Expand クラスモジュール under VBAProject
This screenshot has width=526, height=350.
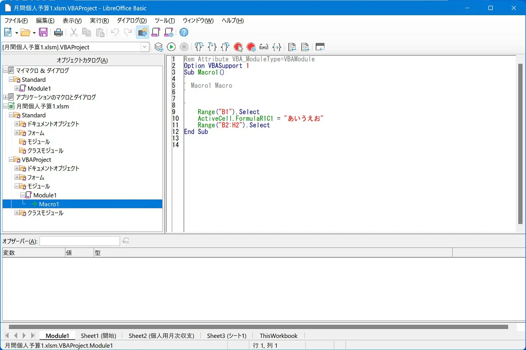(17, 213)
